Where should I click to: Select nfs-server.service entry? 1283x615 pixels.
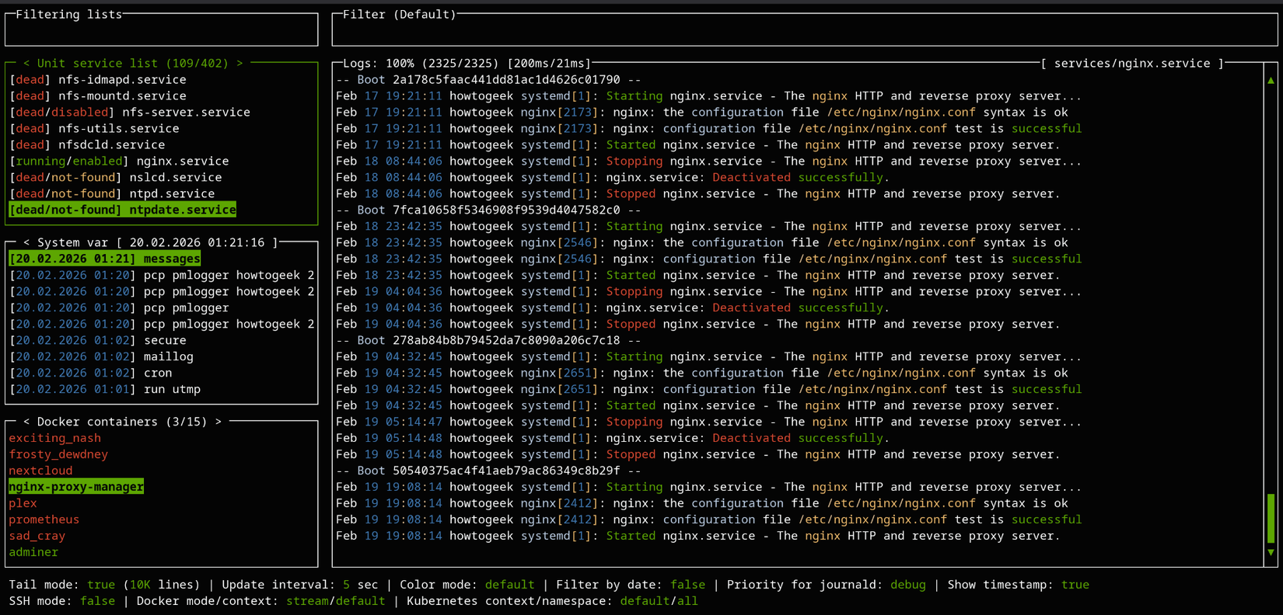(x=130, y=113)
